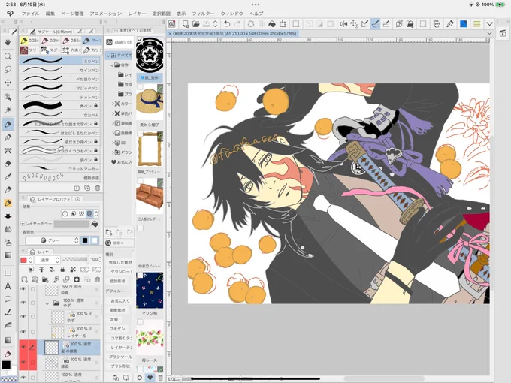This screenshot has height=383, width=511.
Task: Open the ファイル menu
Action: [30, 14]
